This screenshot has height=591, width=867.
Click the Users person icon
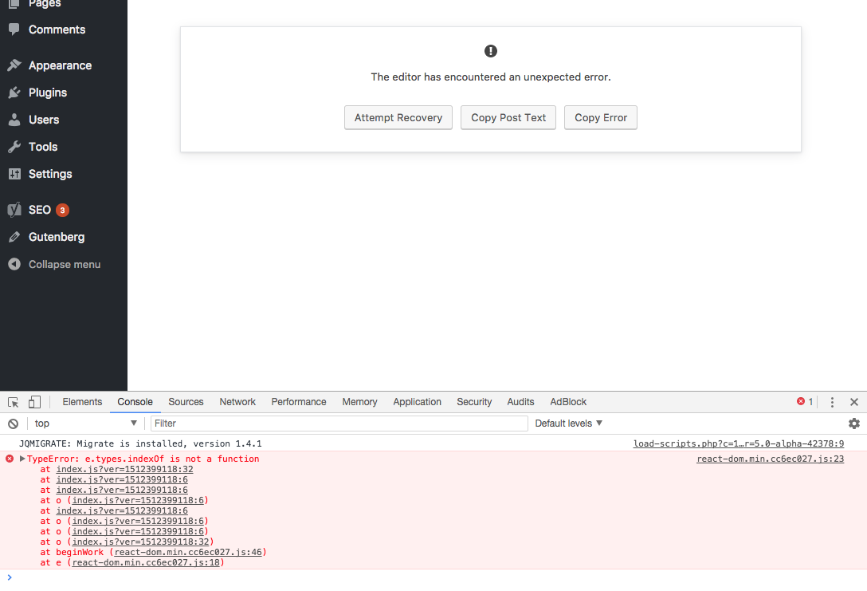[x=14, y=120]
